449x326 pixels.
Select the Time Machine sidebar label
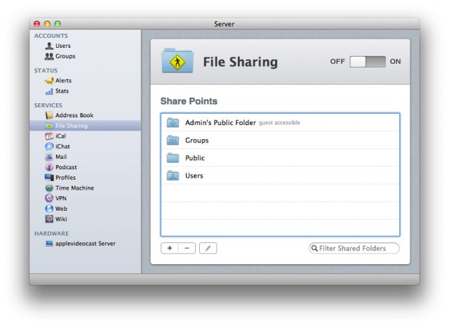75,188
